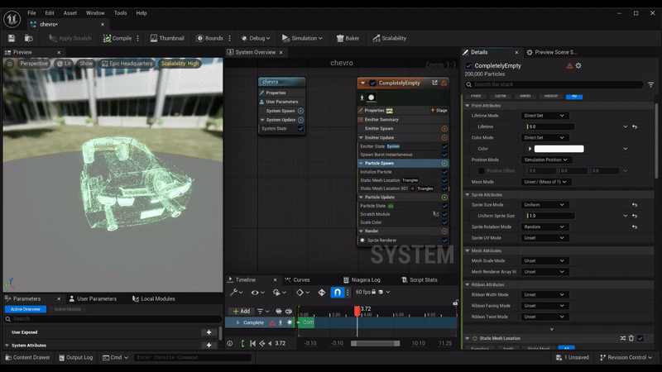The height and width of the screenshot is (372, 662).
Task: Jump to the start of the timeline
Action: pyautogui.click(x=252, y=344)
